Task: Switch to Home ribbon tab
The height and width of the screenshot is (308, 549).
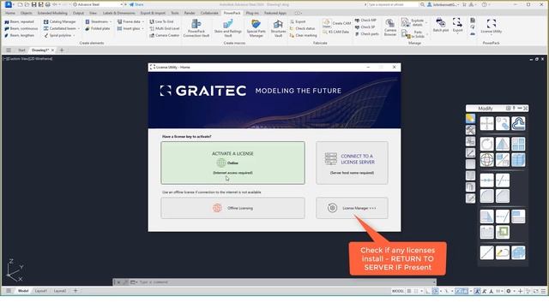Action: (x=10, y=13)
